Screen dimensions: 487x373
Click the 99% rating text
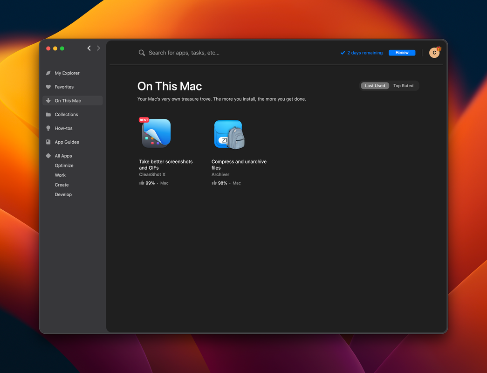point(150,183)
